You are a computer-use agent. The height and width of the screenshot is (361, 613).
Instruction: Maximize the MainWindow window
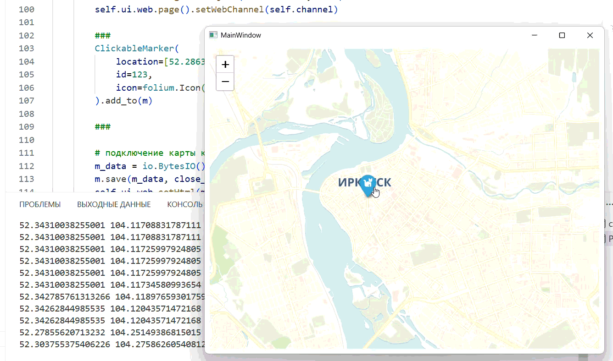click(562, 35)
